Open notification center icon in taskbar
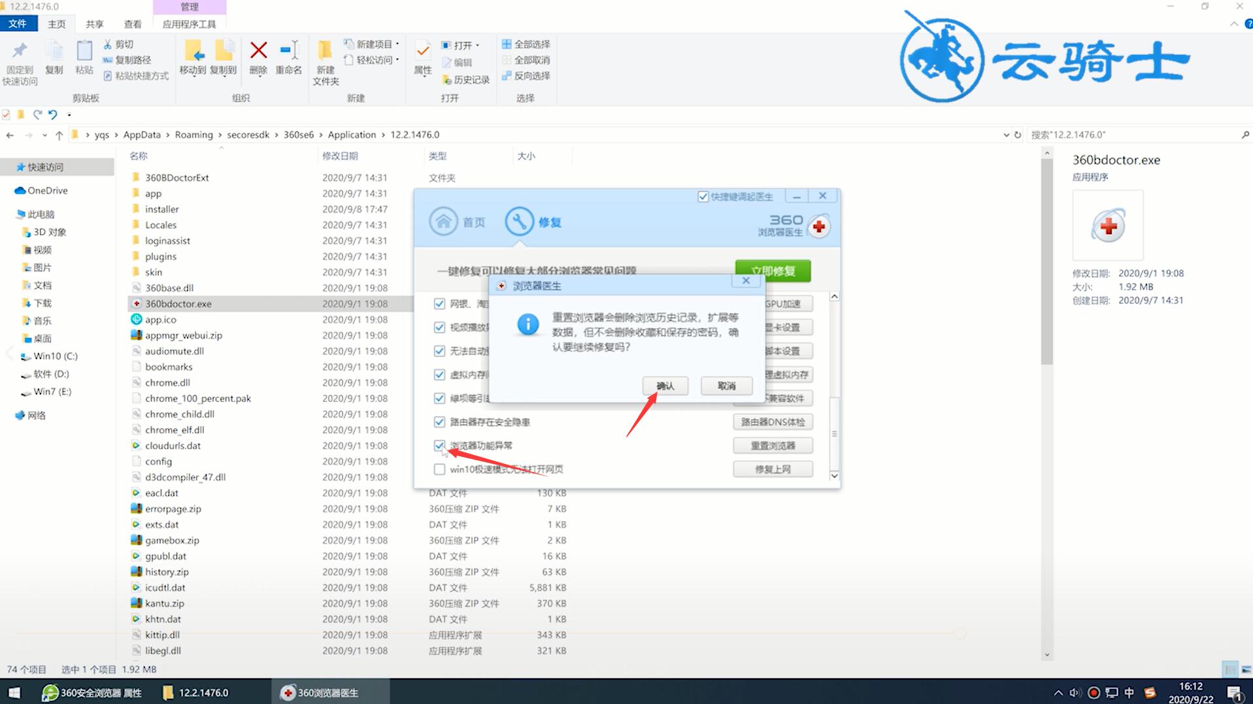The width and height of the screenshot is (1253, 704). click(1235, 692)
